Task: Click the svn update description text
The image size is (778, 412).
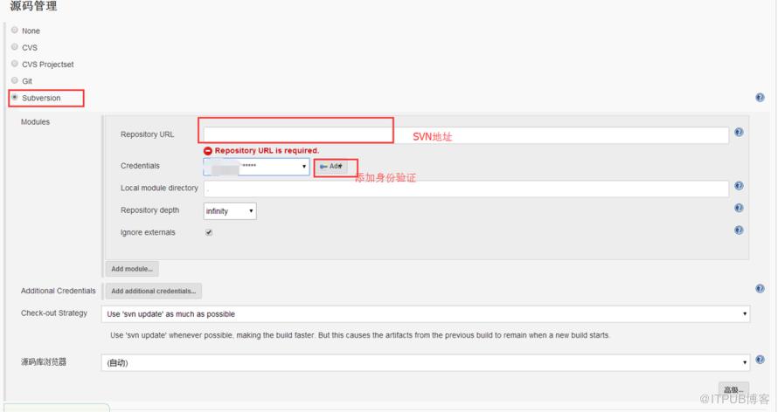Action: (360, 335)
